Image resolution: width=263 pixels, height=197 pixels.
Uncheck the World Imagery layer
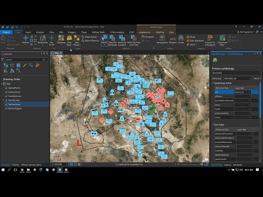pyautogui.click(x=7, y=108)
